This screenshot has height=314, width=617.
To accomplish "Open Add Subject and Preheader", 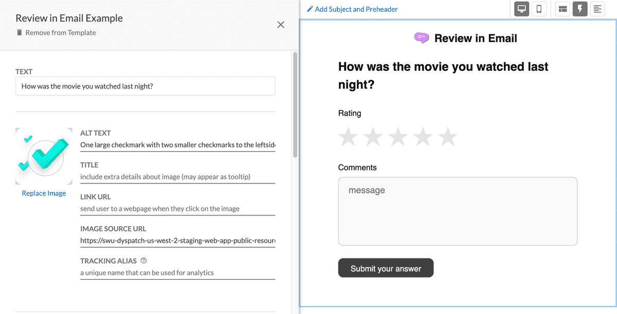I will pos(356,9).
